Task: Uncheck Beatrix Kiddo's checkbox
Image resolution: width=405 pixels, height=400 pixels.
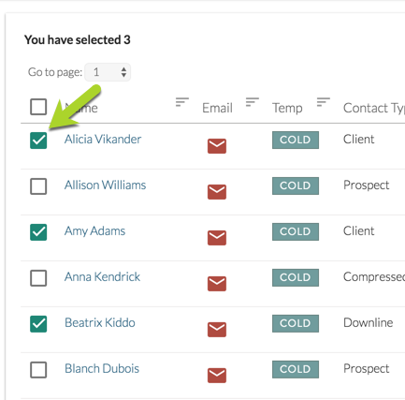Action: (x=38, y=324)
